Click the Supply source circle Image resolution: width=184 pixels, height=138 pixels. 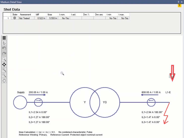pos(20,102)
